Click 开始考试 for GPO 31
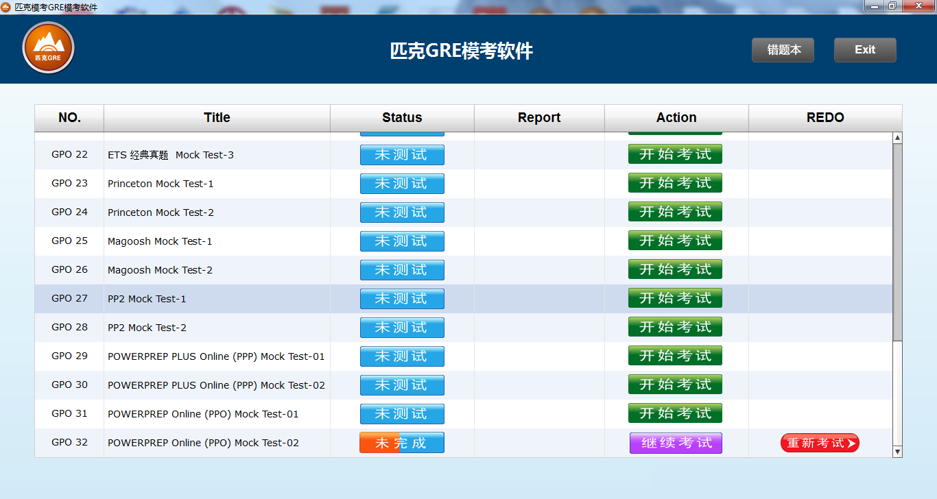The image size is (937, 499). [x=675, y=413]
